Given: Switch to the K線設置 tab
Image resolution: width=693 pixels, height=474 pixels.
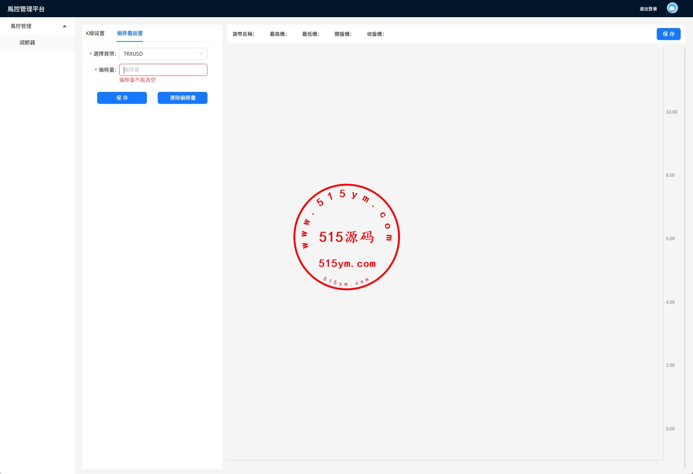Looking at the screenshot, I should [x=95, y=33].
